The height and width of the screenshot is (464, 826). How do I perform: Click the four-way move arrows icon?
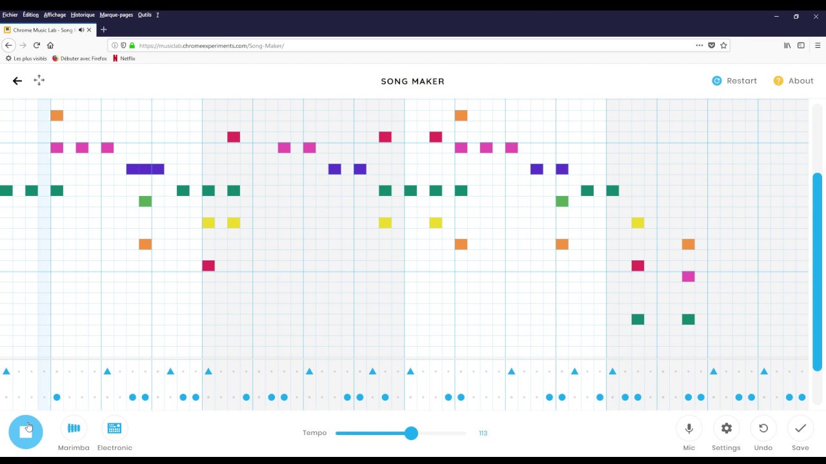39,80
